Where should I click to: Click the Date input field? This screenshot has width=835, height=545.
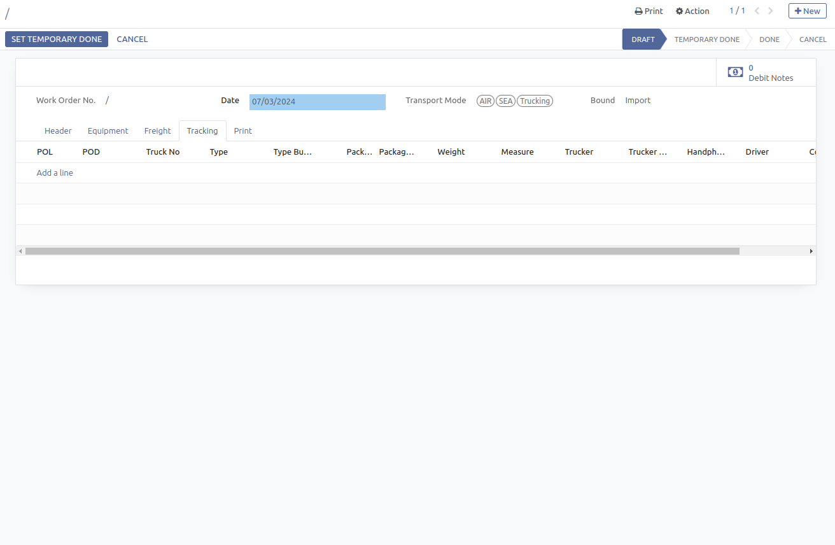(x=317, y=102)
